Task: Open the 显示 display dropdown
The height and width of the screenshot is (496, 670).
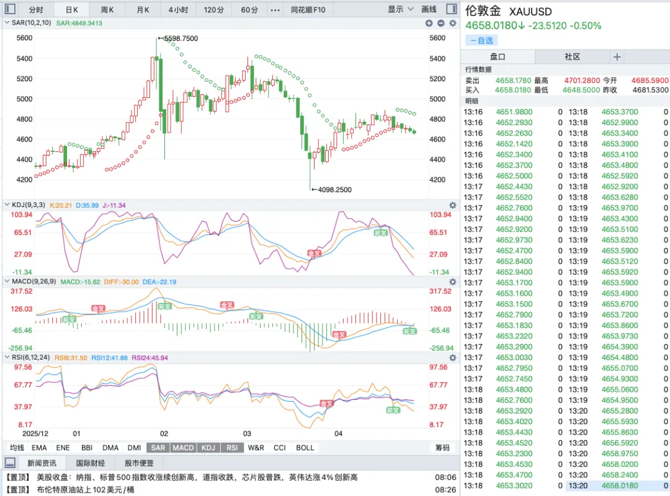Action: (400, 9)
